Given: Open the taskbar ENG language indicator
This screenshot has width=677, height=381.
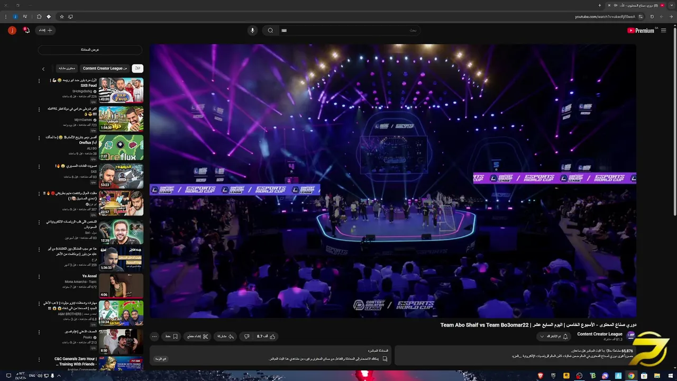Looking at the screenshot, I should click(31, 376).
